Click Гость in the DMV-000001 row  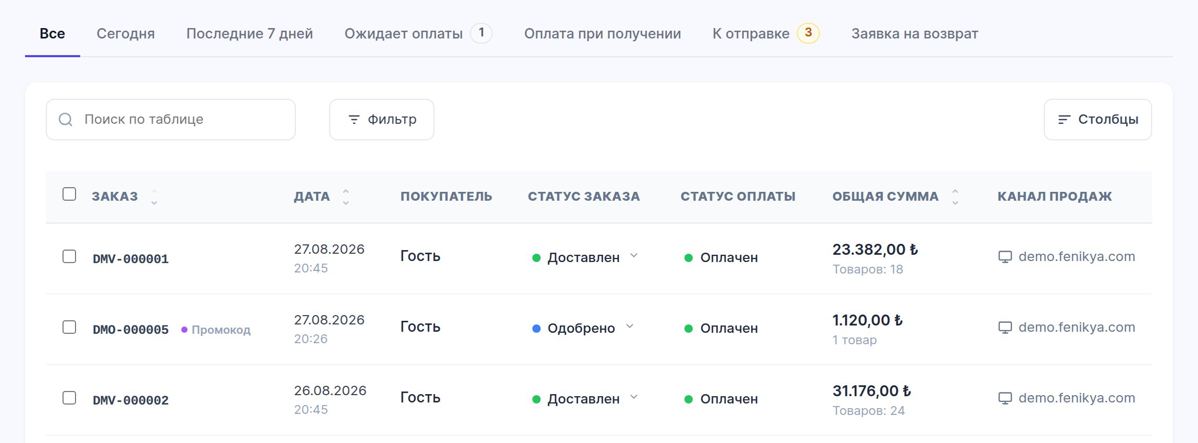[x=420, y=256]
